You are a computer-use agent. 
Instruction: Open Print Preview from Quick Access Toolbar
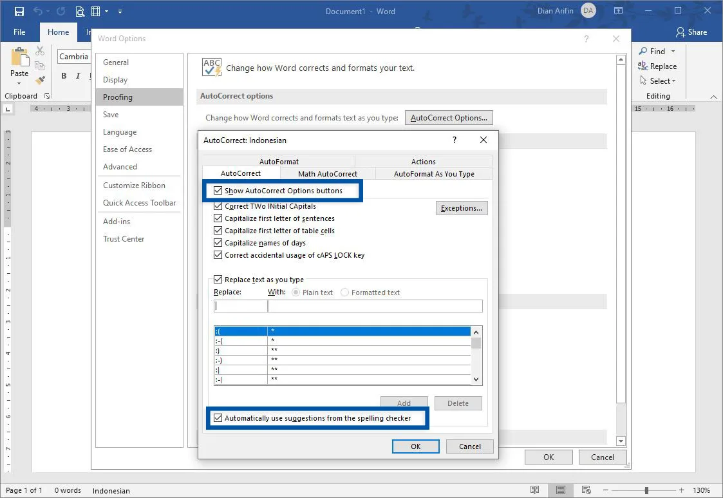pyautogui.click(x=80, y=11)
